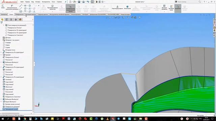Click the Print icon

(x=83, y=2)
